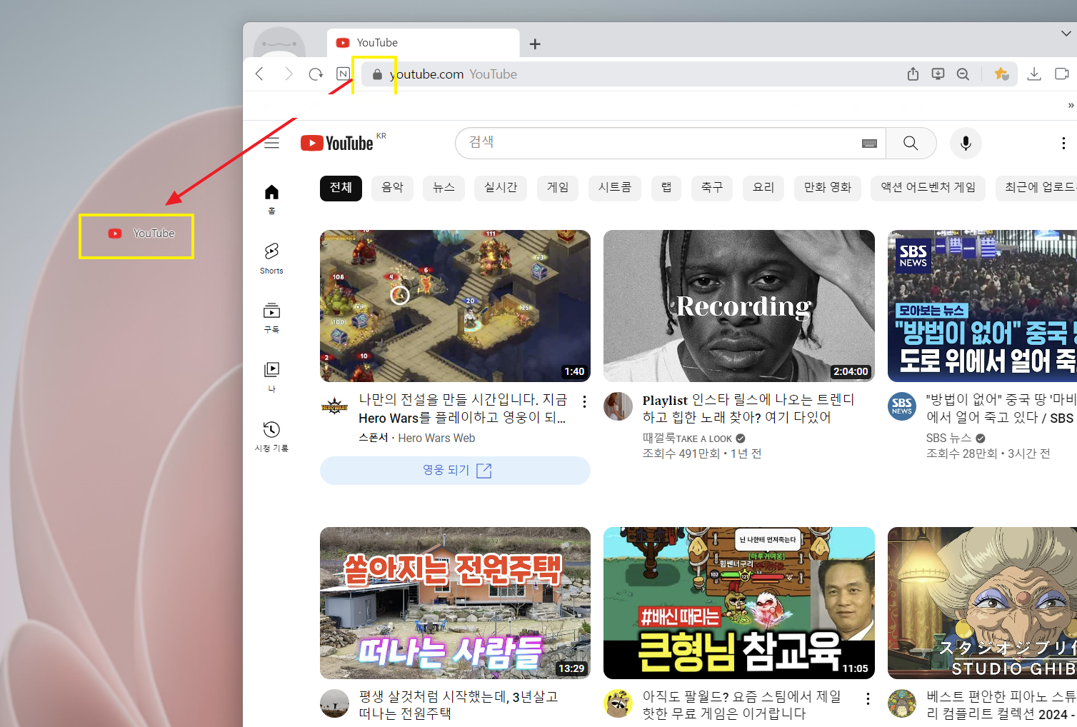This screenshot has width=1077, height=727.
Task: Open the Hero Wars ad title link
Action: point(463,408)
